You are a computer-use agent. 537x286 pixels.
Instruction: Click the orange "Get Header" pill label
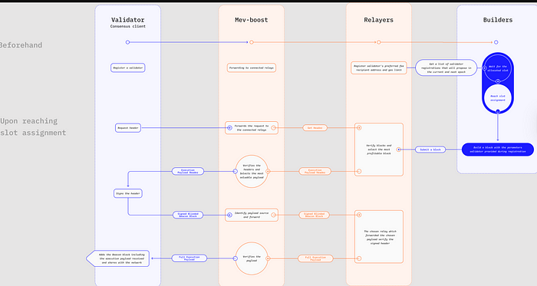(315, 128)
